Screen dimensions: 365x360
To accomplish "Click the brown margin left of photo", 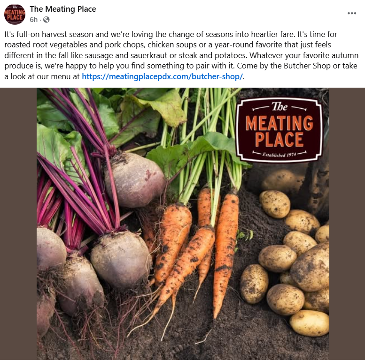I will (x=18, y=224).
